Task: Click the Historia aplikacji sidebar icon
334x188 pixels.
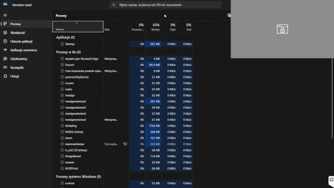Action: 5,41
